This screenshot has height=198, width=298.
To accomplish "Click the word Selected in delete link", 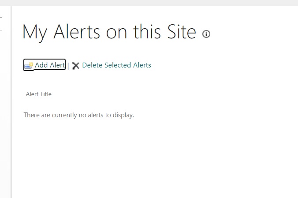I will coord(118,65).
